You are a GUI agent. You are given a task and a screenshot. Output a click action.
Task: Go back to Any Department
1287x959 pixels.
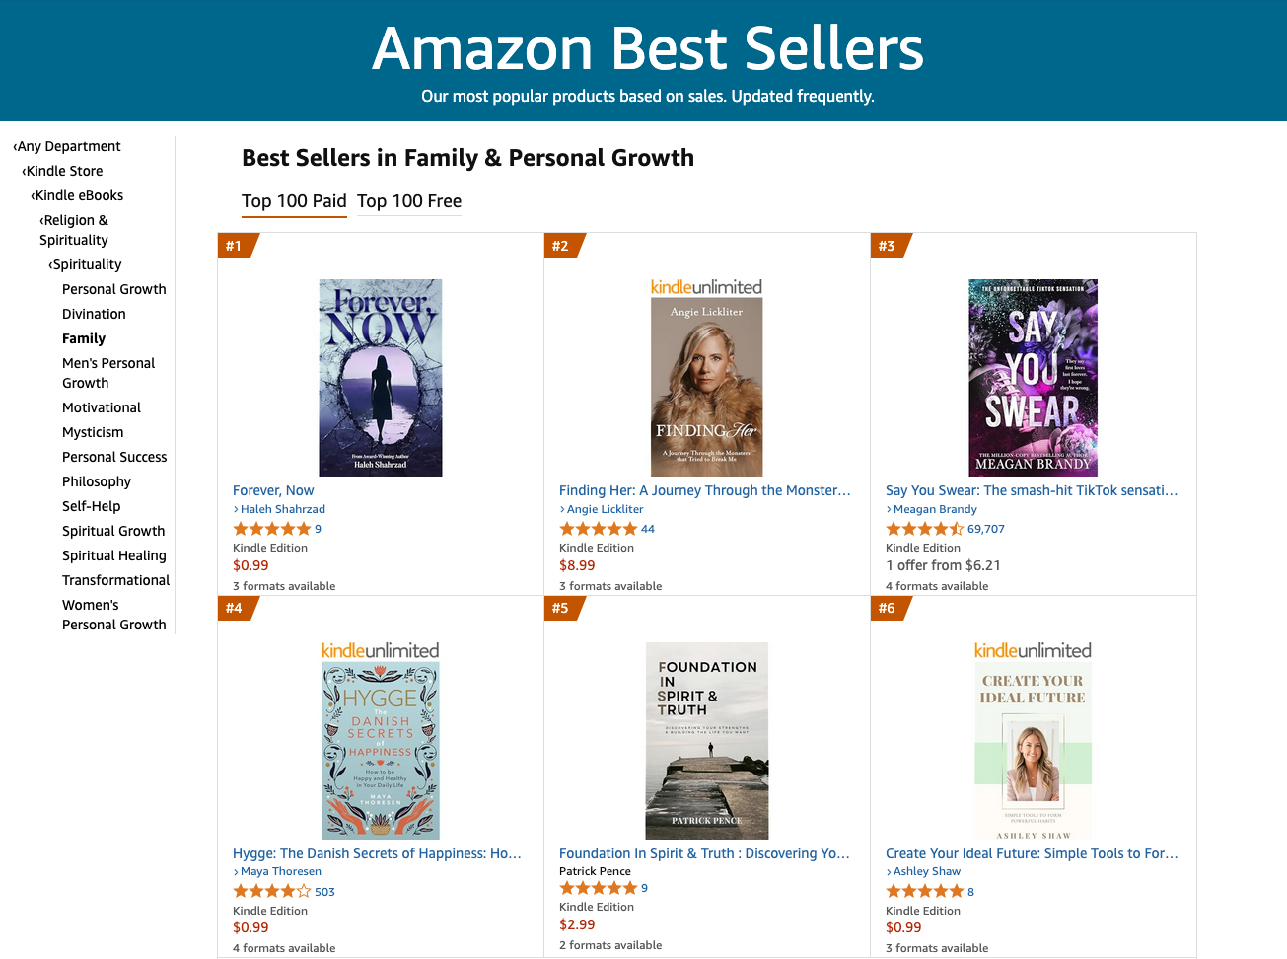point(69,146)
